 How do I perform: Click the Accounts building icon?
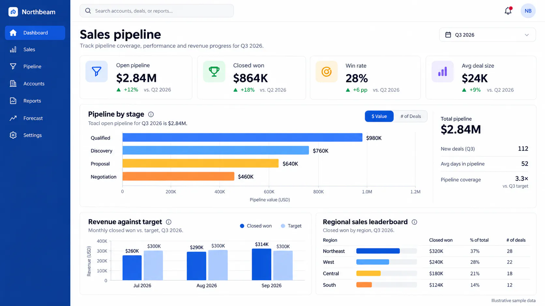click(x=13, y=84)
